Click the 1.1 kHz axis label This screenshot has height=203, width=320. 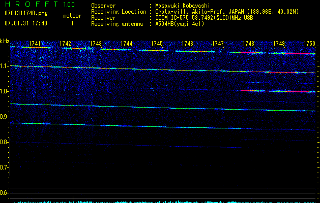[x=4, y=66]
